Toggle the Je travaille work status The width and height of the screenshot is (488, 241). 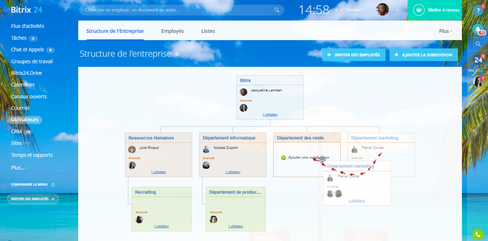click(349, 10)
